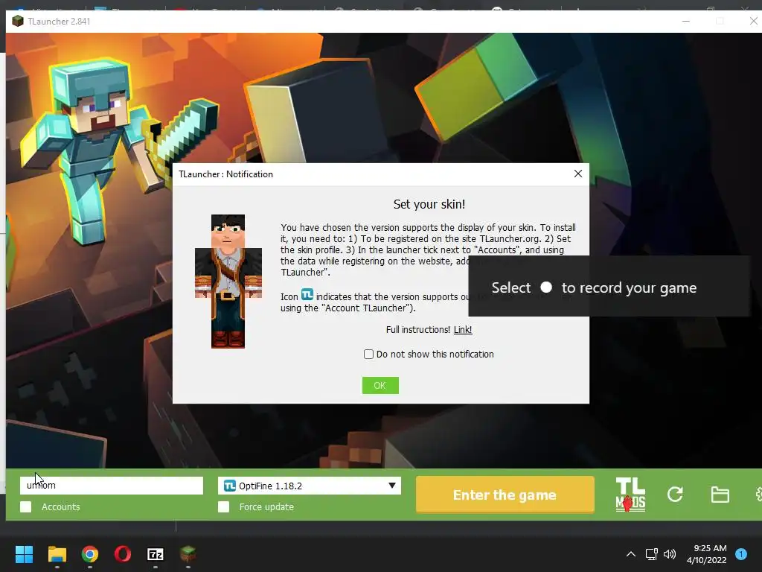Click the TL icon in the OptiFine version box

tap(229, 486)
